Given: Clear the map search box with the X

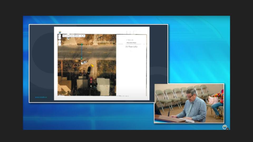Looking at the screenshot, I should 81,36.
